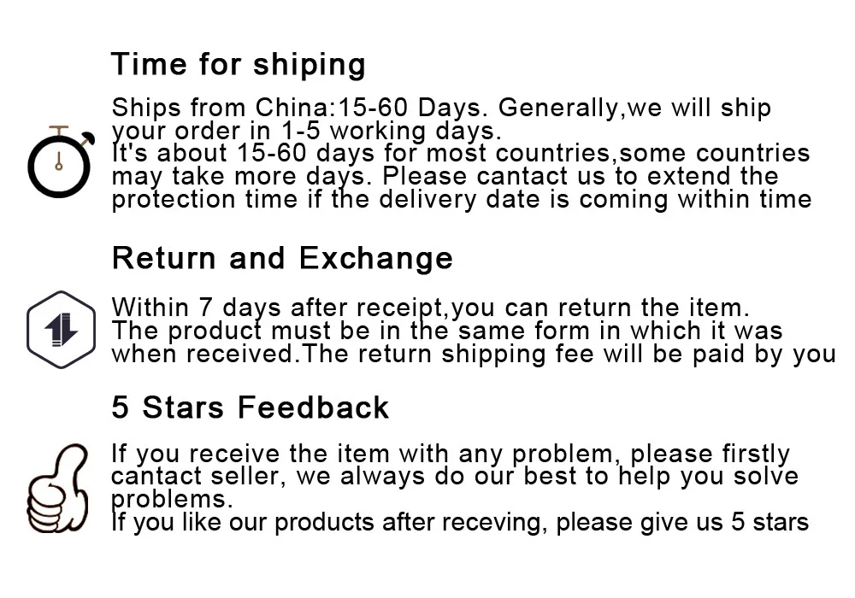Click the hexagon return and exchange icon
The width and height of the screenshot is (855, 598).
point(61,330)
